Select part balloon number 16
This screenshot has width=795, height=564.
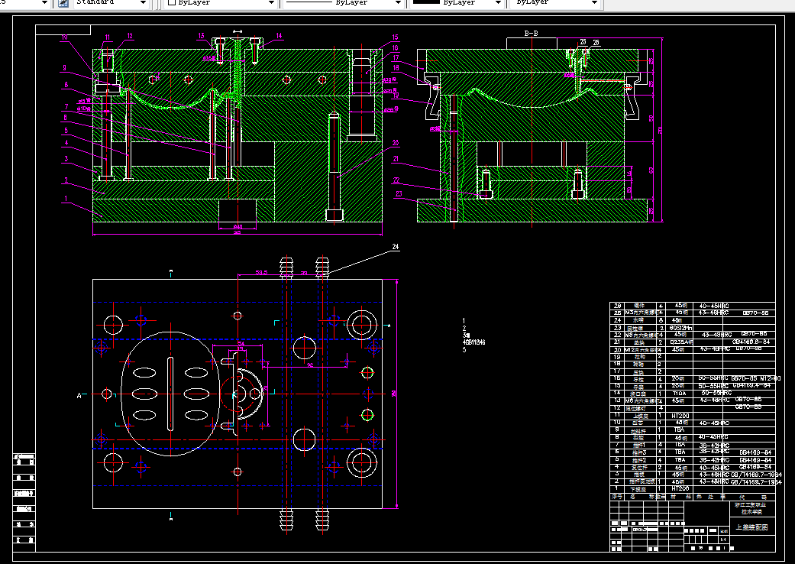396,47
